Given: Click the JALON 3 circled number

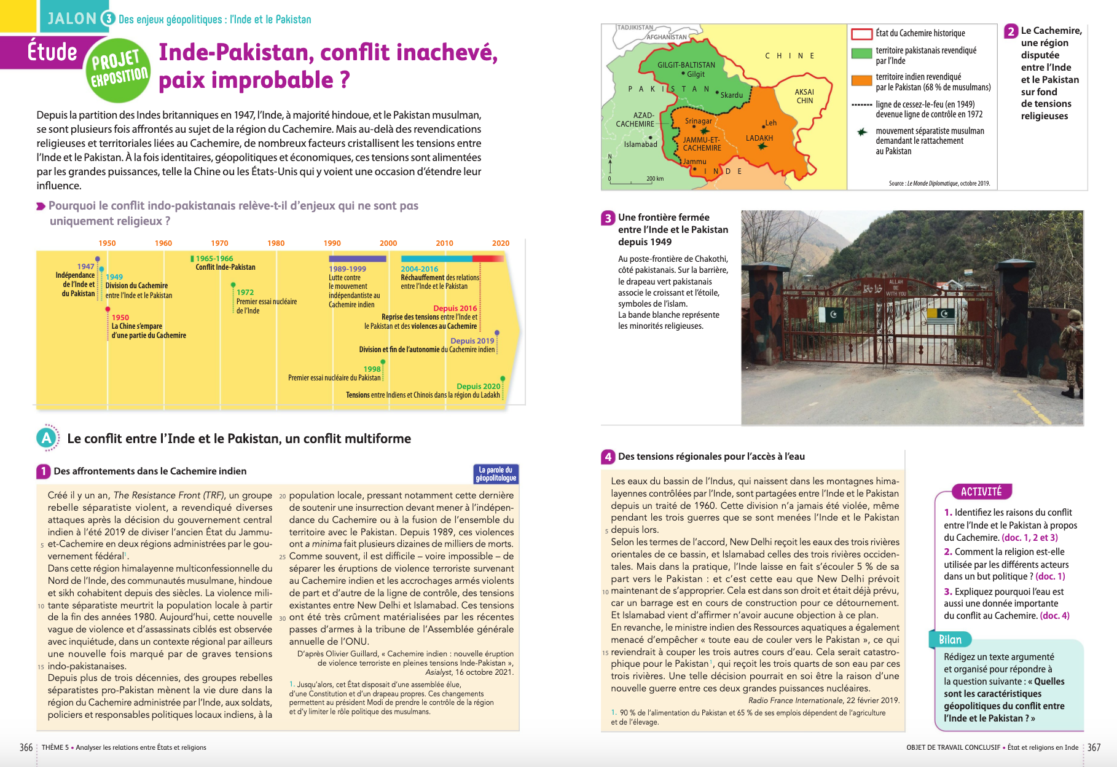Looking at the screenshot, I should coord(109,19).
